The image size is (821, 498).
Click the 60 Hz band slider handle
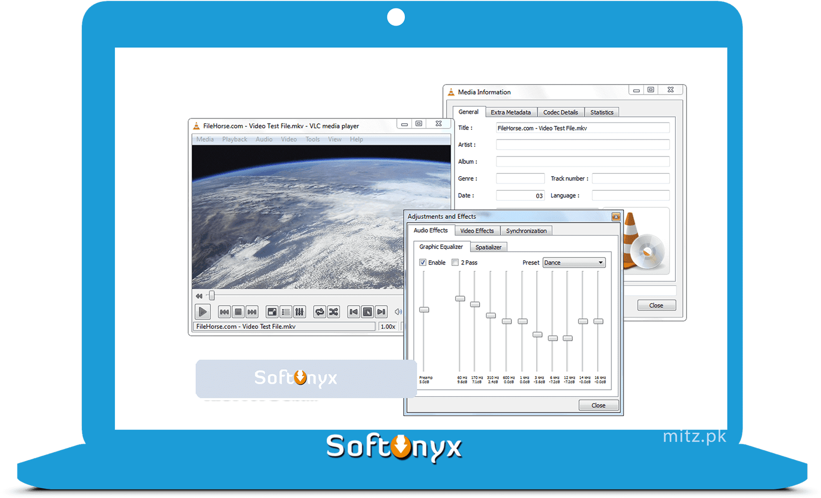coord(460,299)
